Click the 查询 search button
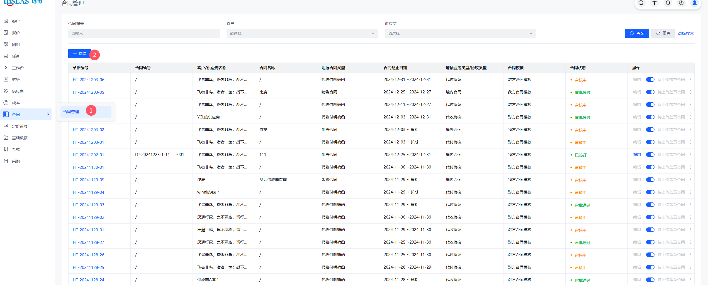Viewport: 708px width, 285px height. (637, 33)
